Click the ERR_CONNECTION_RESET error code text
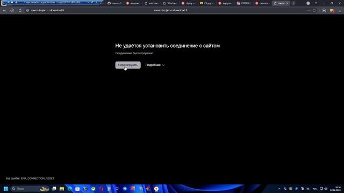Image resolution: width=344 pixels, height=193 pixels. (38, 179)
